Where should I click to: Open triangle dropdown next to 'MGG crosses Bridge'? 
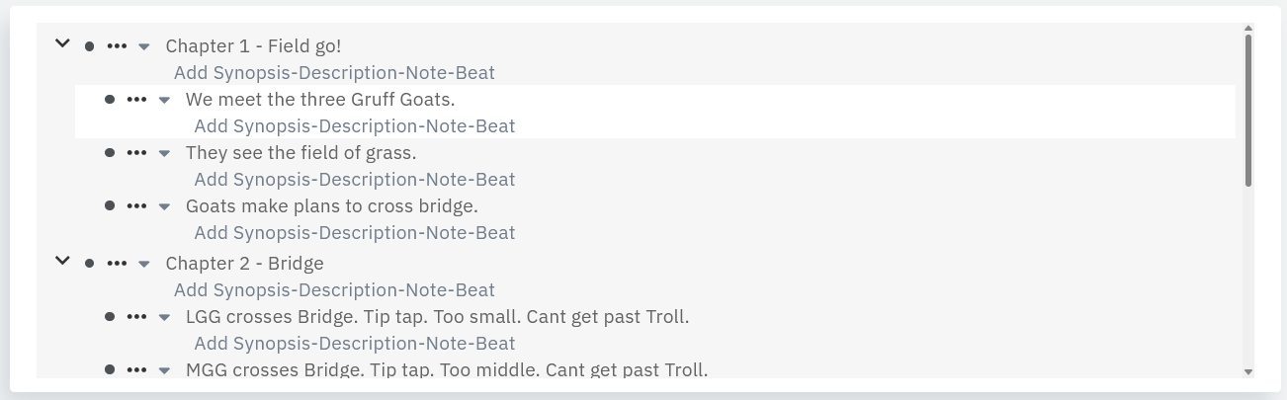tap(164, 371)
